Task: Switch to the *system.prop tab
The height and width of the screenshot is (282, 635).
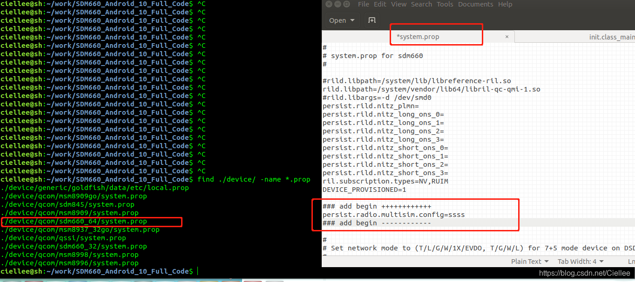Action: point(418,37)
